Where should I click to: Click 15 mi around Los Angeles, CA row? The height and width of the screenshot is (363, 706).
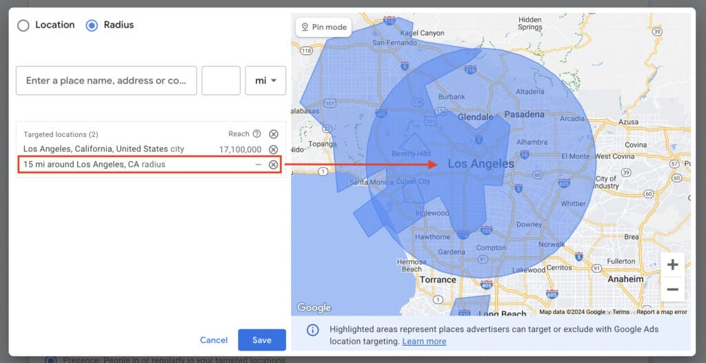[150, 165]
